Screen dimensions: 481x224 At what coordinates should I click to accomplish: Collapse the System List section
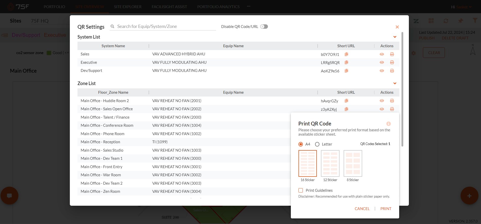tap(395, 37)
